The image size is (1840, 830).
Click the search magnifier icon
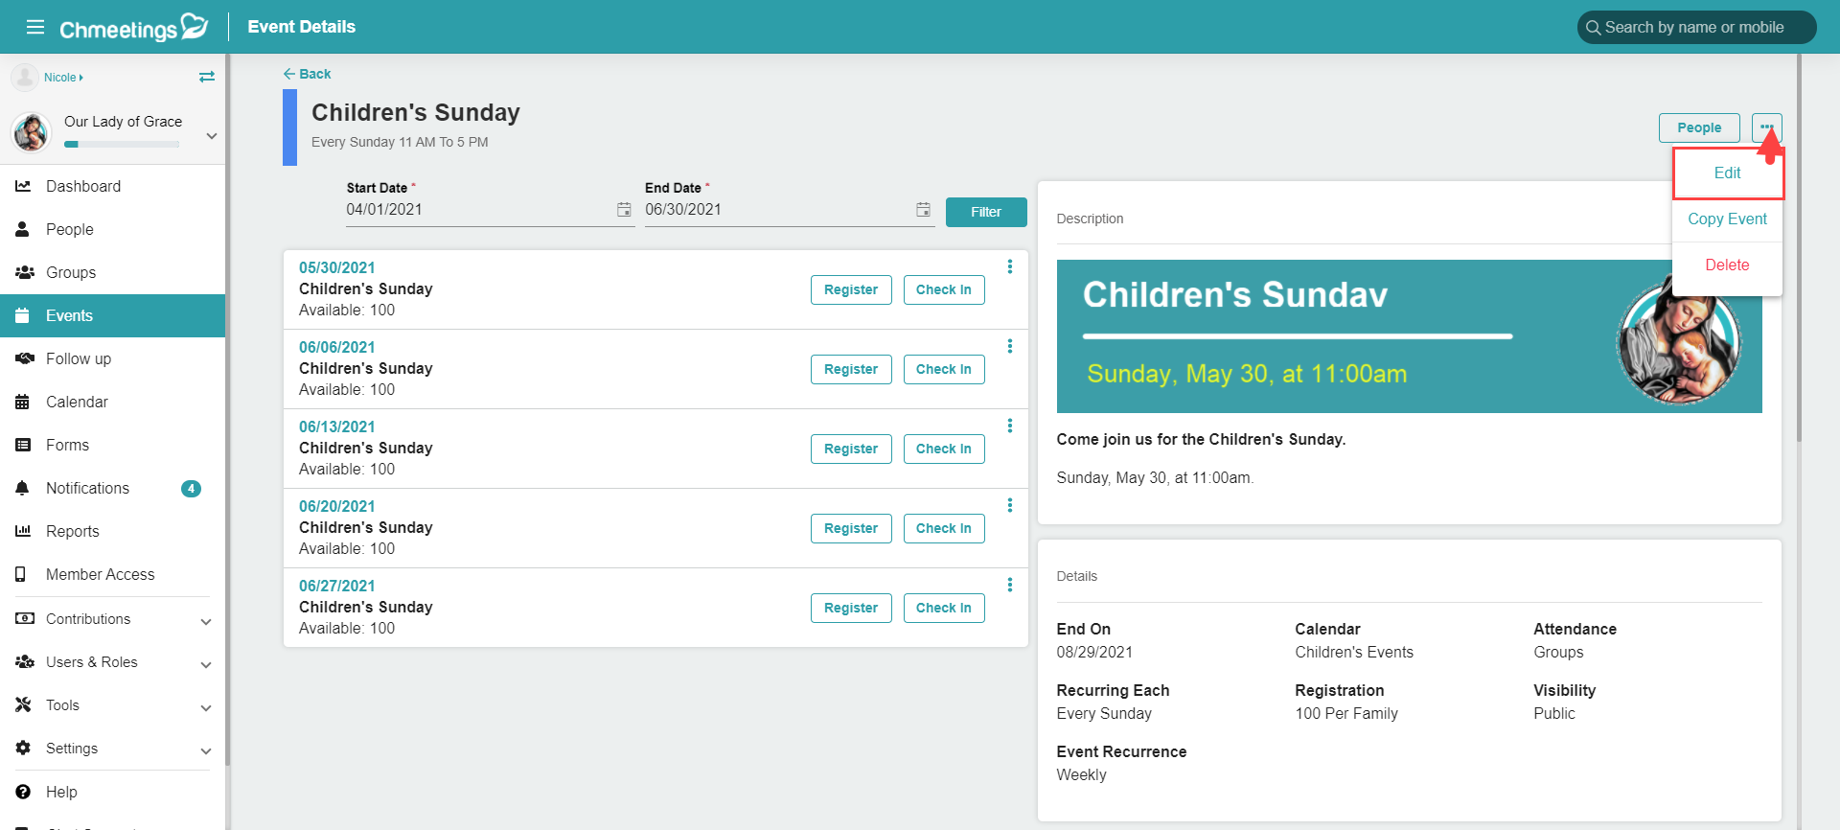(x=1593, y=28)
